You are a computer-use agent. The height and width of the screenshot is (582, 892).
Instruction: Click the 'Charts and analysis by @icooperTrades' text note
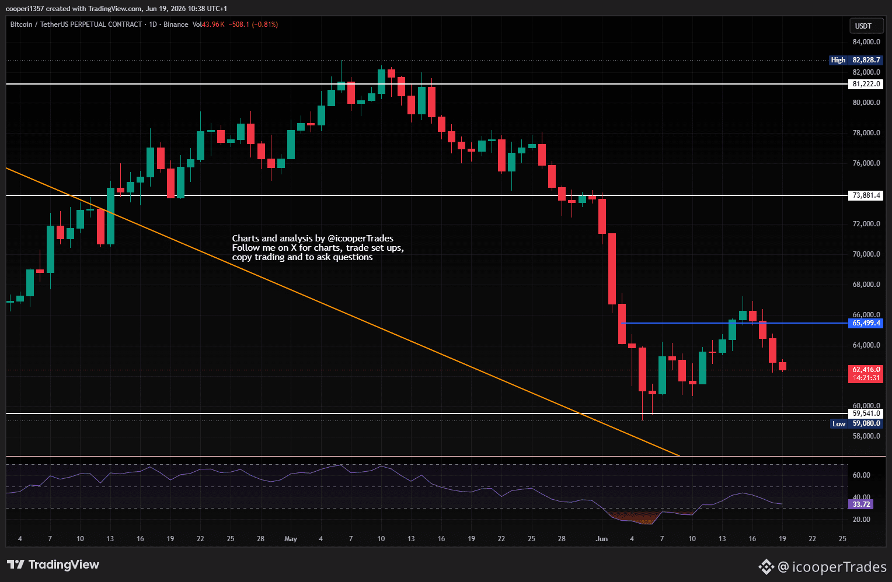(x=313, y=239)
